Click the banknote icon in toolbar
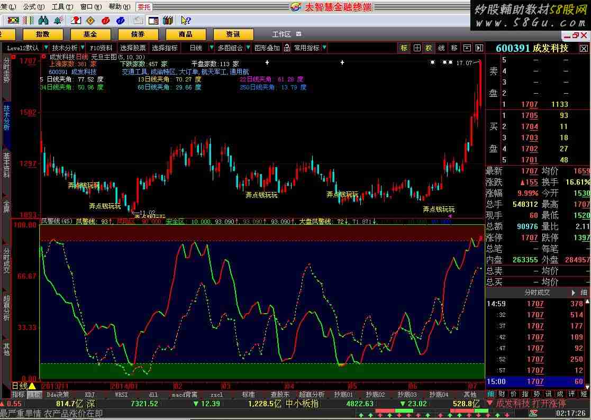This screenshot has height=420, width=591. click(x=13, y=20)
